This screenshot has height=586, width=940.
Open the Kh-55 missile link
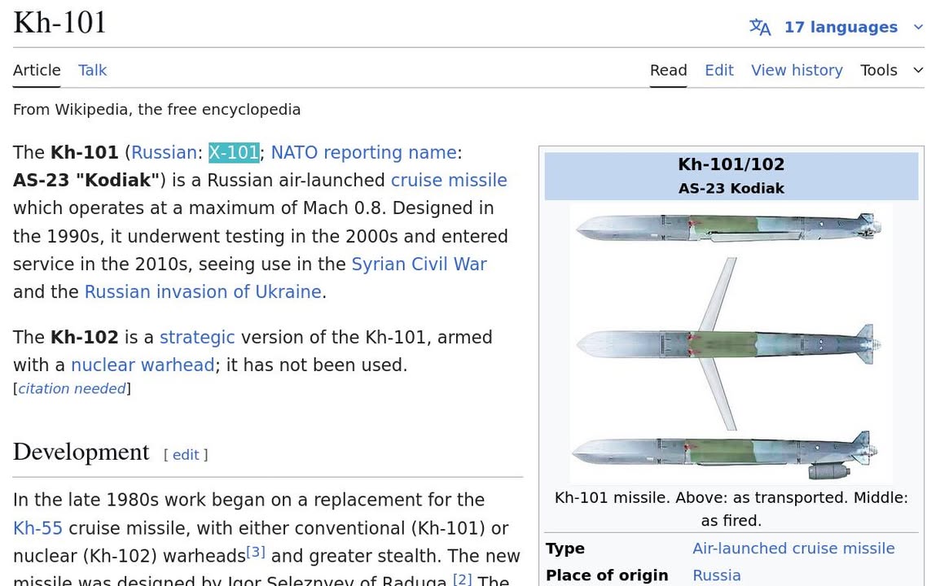pyautogui.click(x=37, y=529)
